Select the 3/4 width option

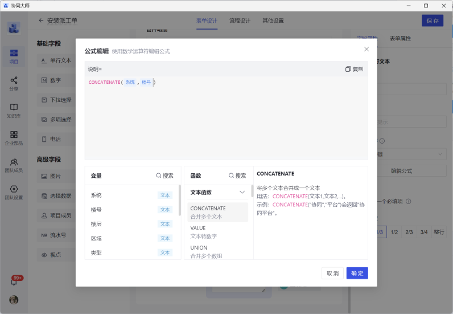423,233
